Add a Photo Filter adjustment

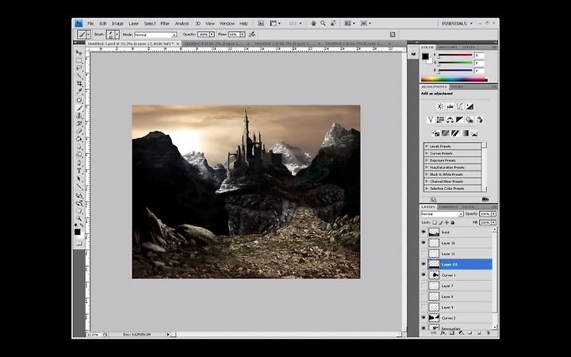click(x=469, y=120)
